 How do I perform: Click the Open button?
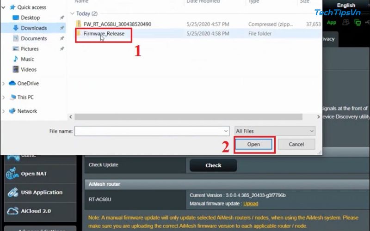click(x=253, y=144)
